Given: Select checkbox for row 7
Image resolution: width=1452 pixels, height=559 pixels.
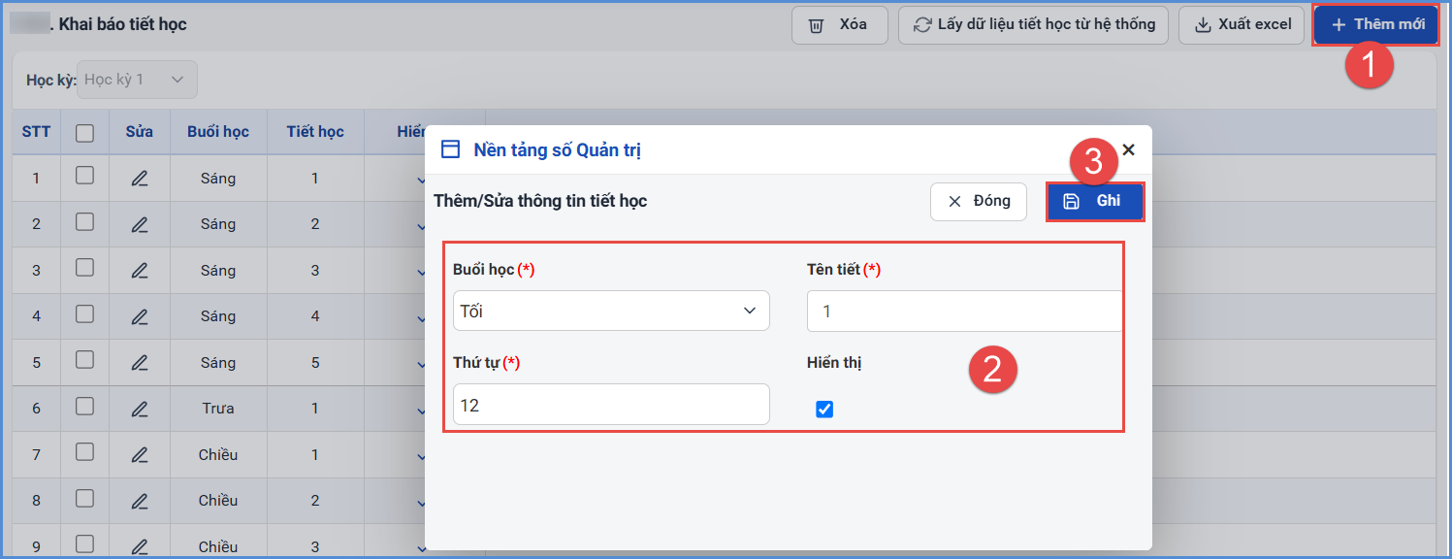Looking at the screenshot, I should point(84,452).
